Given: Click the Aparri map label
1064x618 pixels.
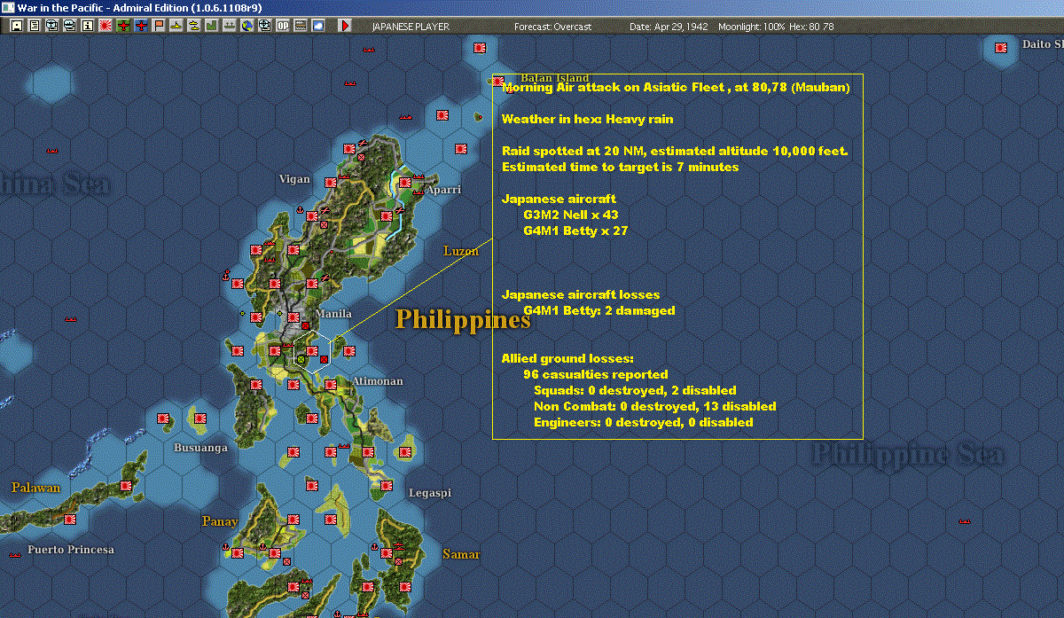Looking at the screenshot, I should [x=443, y=190].
